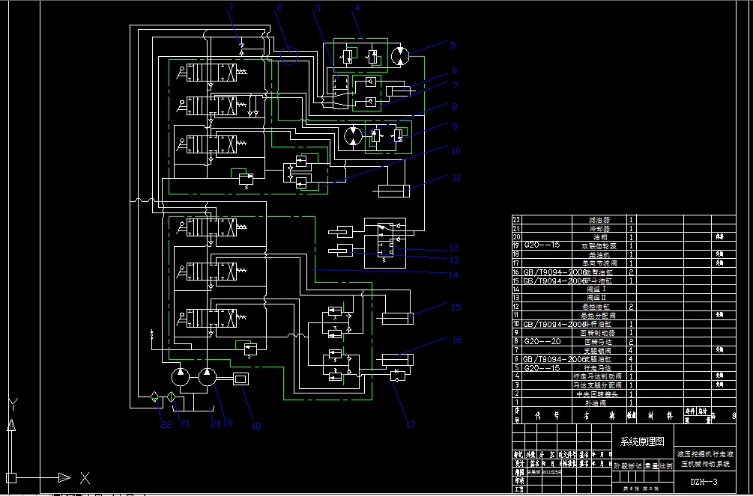Click the '液压挖掘机行走液压机械传动系统' project title
Image resolution: width=753 pixels, height=496 pixels.
705,459
